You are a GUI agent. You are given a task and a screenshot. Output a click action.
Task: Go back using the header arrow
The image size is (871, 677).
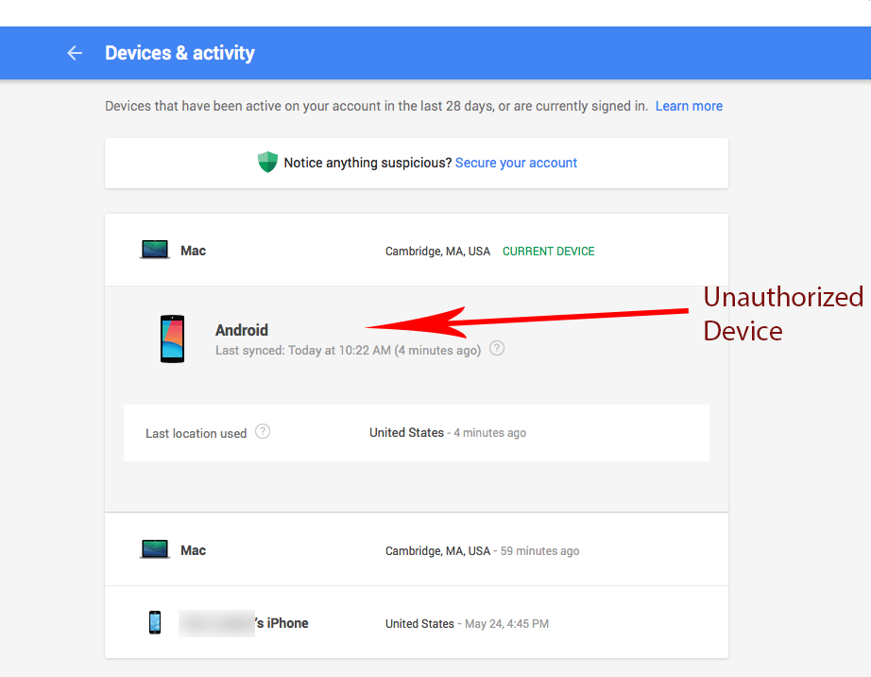[75, 53]
